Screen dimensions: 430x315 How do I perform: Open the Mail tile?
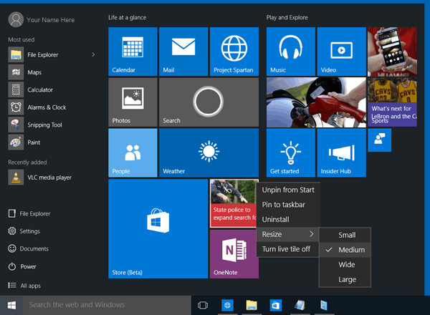(x=183, y=52)
